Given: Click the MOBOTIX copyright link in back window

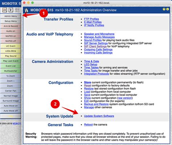Looking at the screenshot, I should [x=17, y=124].
